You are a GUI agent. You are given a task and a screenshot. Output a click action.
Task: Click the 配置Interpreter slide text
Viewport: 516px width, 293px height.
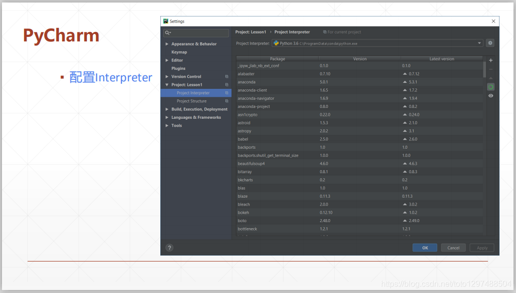[110, 77]
